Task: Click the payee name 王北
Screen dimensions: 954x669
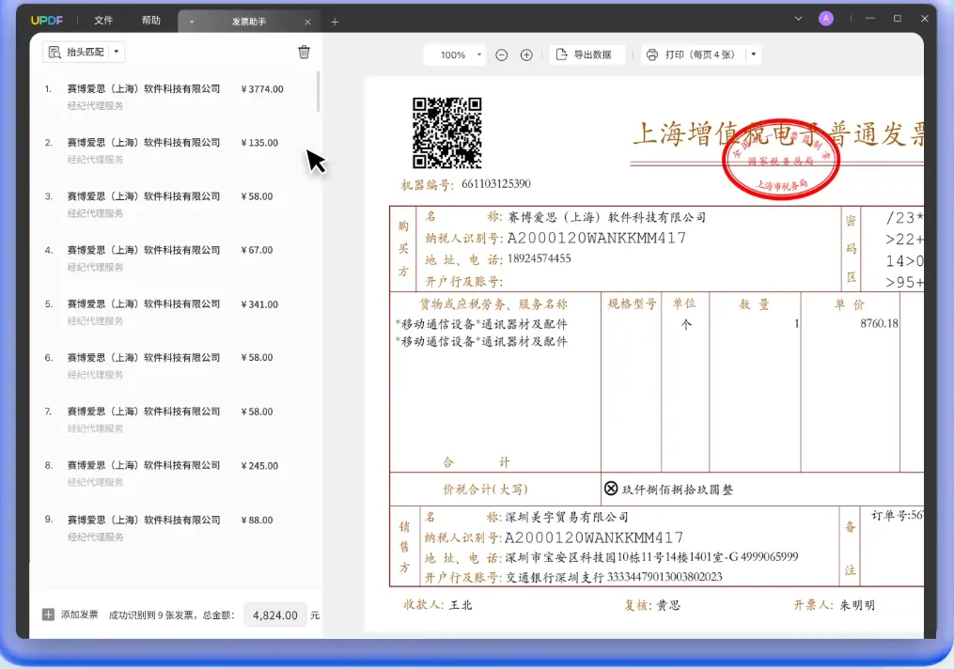Action: (461, 605)
